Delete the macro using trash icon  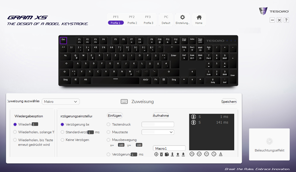pyautogui.click(x=161, y=154)
